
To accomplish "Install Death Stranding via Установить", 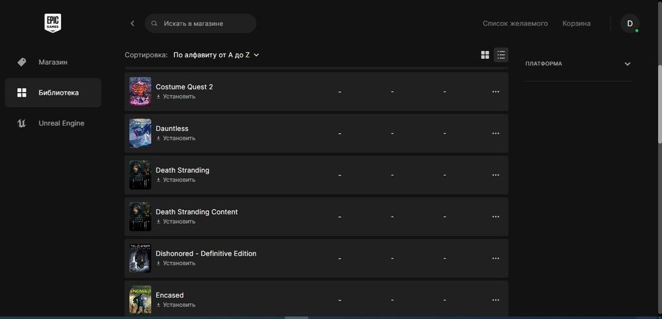I will point(175,180).
